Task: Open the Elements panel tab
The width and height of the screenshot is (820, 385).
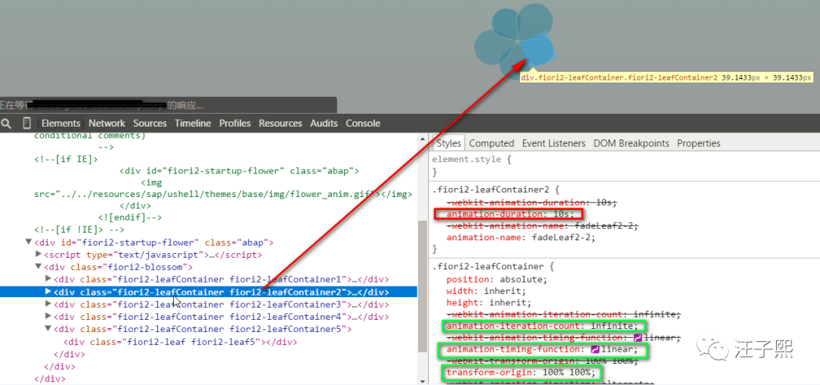Action: [61, 124]
